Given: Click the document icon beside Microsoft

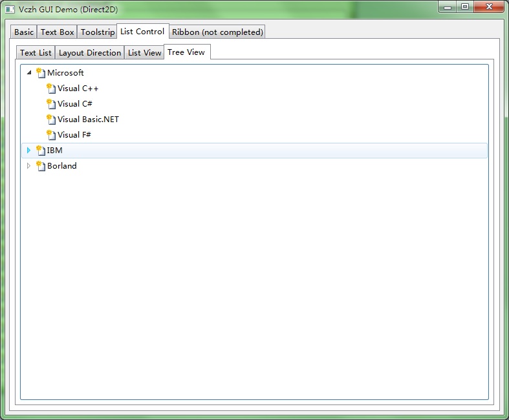Looking at the screenshot, I should click(x=41, y=73).
